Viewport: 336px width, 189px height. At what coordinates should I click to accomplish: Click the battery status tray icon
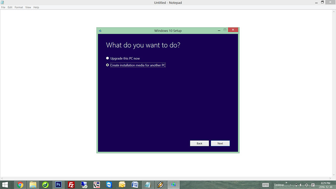click(x=296, y=185)
